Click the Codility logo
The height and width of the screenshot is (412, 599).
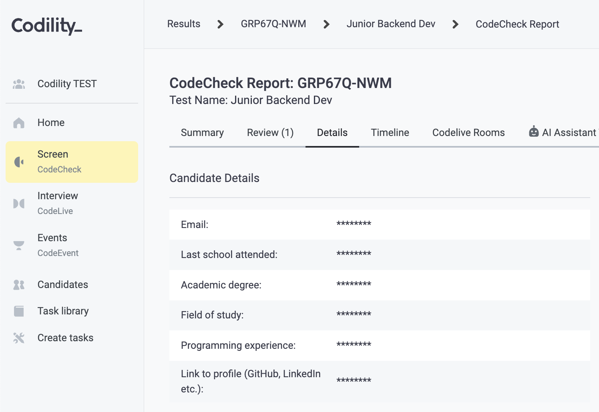pyautogui.click(x=47, y=26)
